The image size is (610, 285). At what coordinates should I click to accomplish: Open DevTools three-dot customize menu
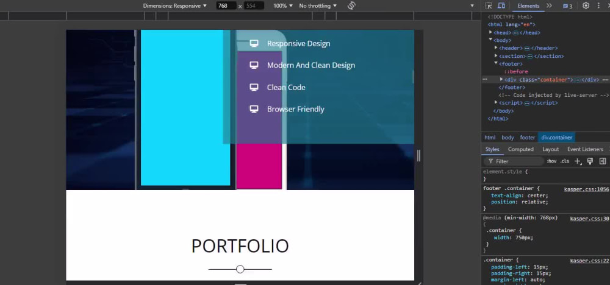[598, 6]
